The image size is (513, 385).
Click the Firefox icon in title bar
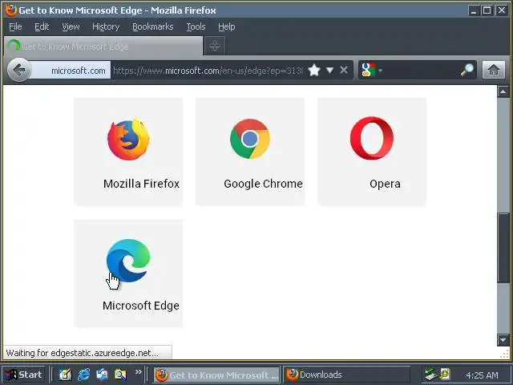pos(10,10)
